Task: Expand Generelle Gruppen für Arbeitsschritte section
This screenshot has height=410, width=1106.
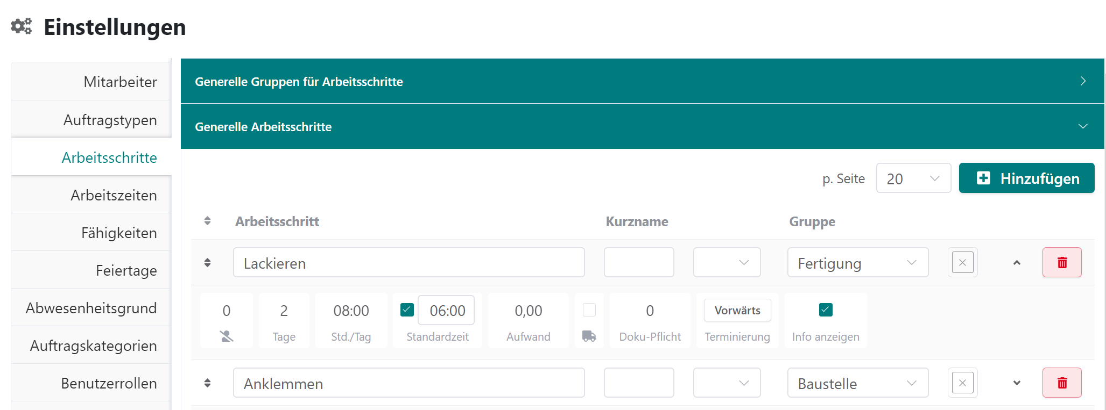Action: (642, 81)
